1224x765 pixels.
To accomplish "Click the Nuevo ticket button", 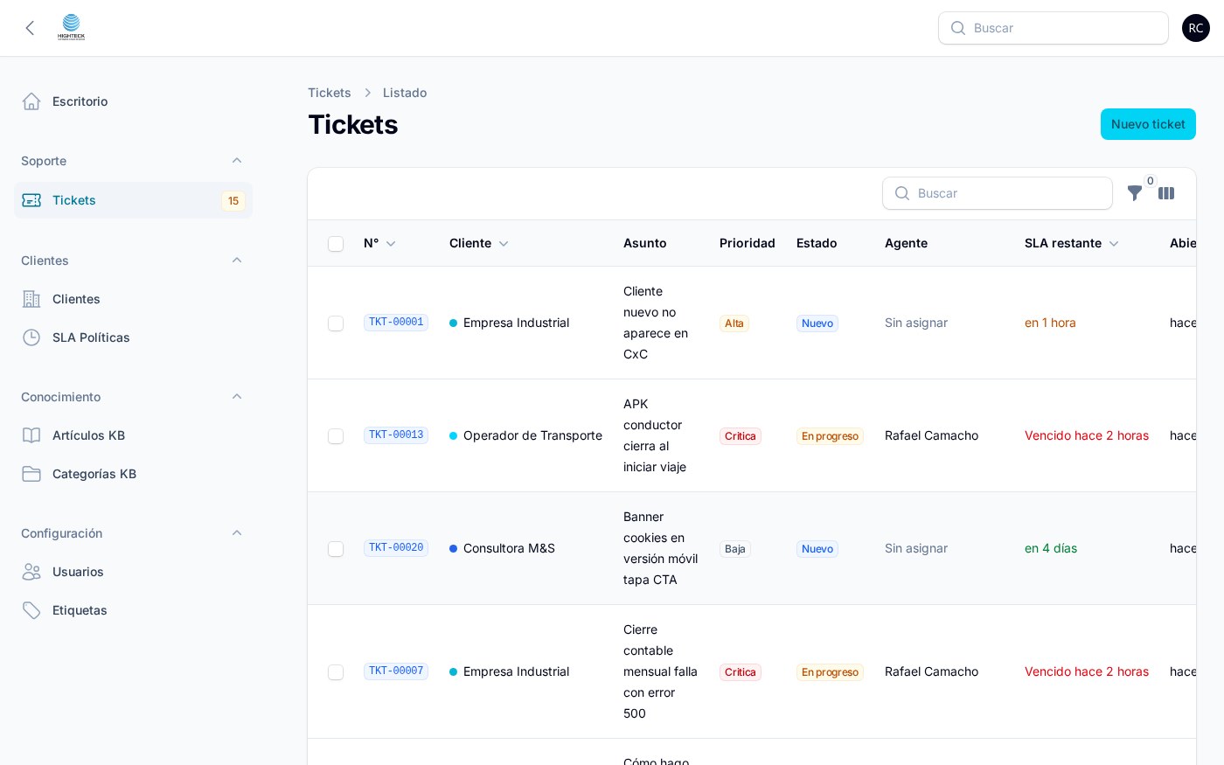I will [x=1148, y=124].
